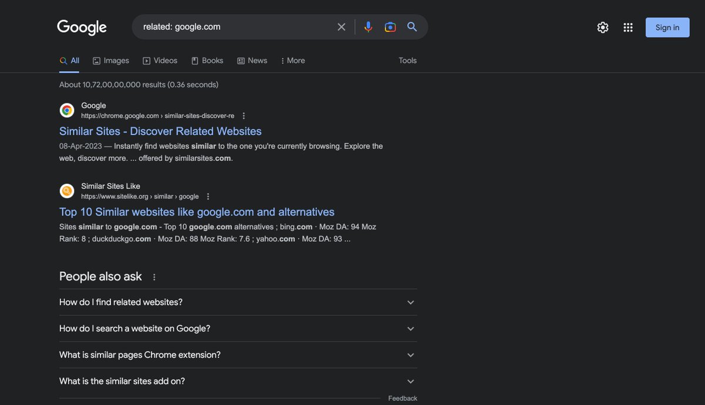Open the Google apps grid

(x=628, y=28)
